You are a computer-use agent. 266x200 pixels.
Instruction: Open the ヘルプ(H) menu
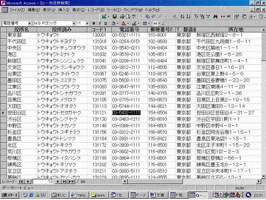[x=152, y=10]
